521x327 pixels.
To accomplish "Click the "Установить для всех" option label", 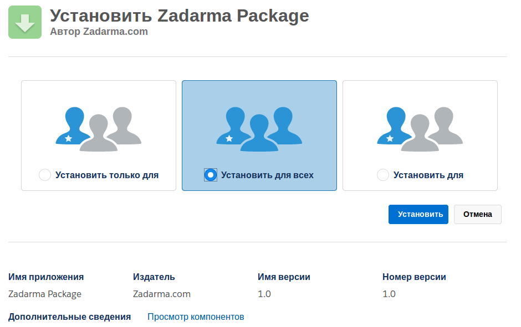I will (x=267, y=175).
